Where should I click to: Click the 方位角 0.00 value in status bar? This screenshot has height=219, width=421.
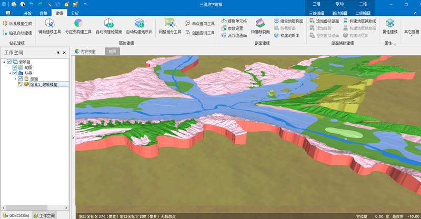(x=379, y=216)
